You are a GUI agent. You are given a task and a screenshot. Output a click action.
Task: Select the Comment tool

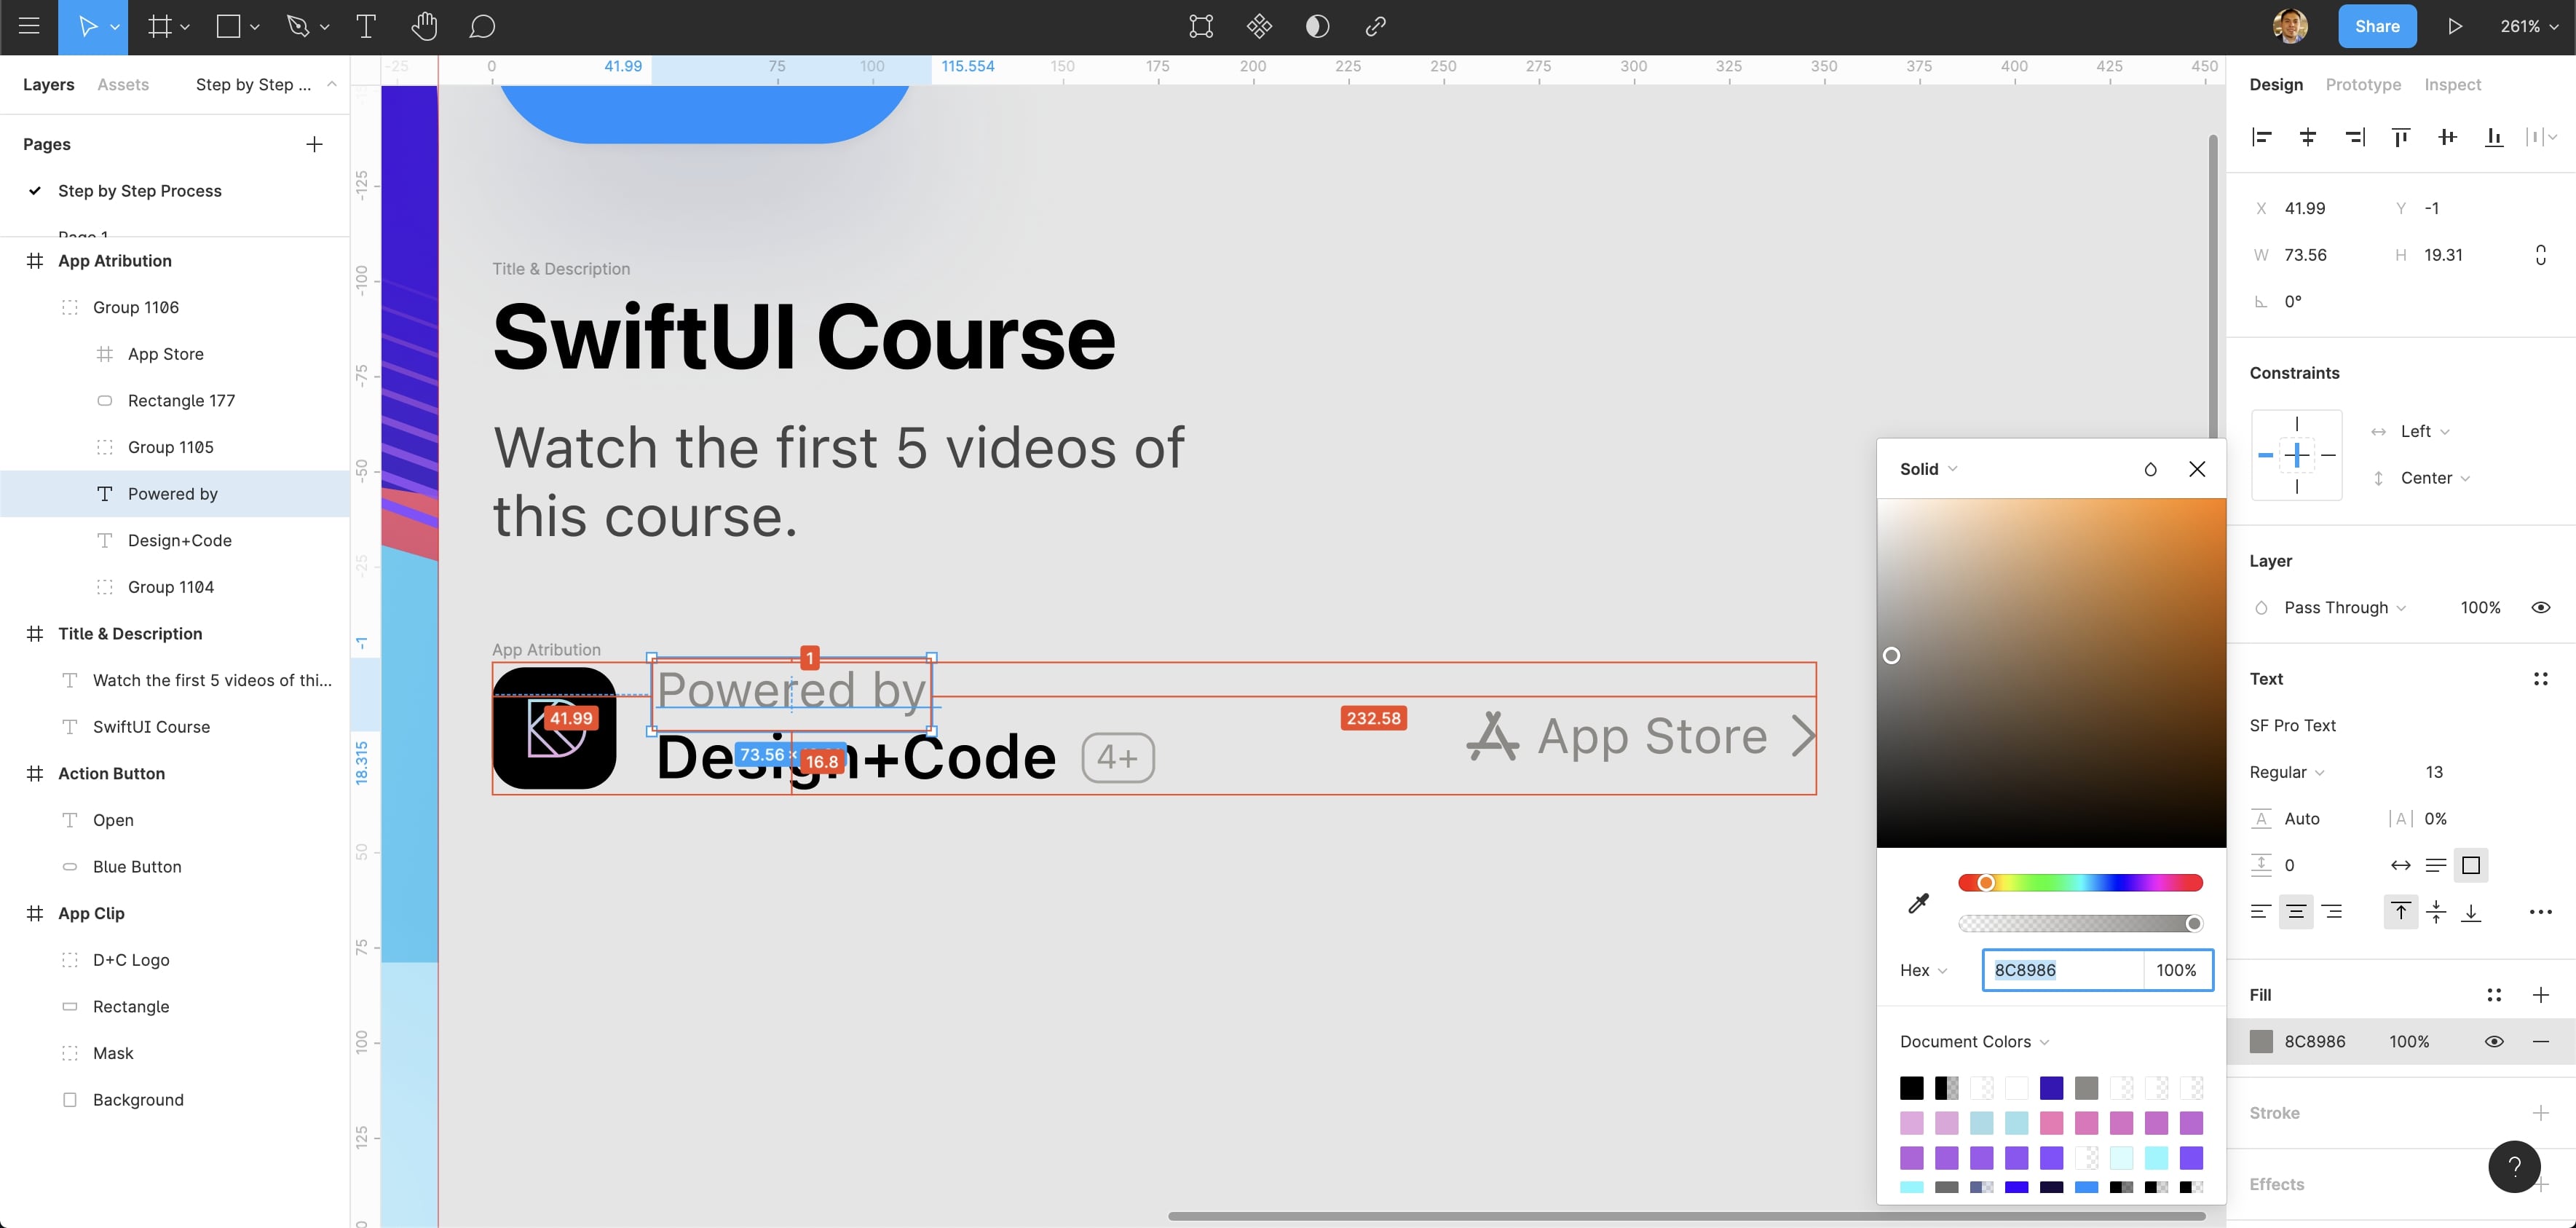coord(482,27)
